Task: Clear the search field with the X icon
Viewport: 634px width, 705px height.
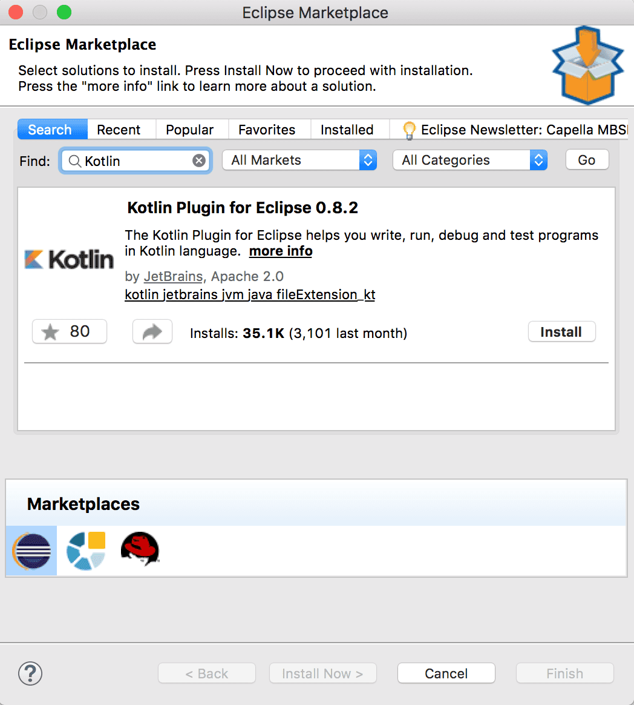Action: click(x=199, y=160)
